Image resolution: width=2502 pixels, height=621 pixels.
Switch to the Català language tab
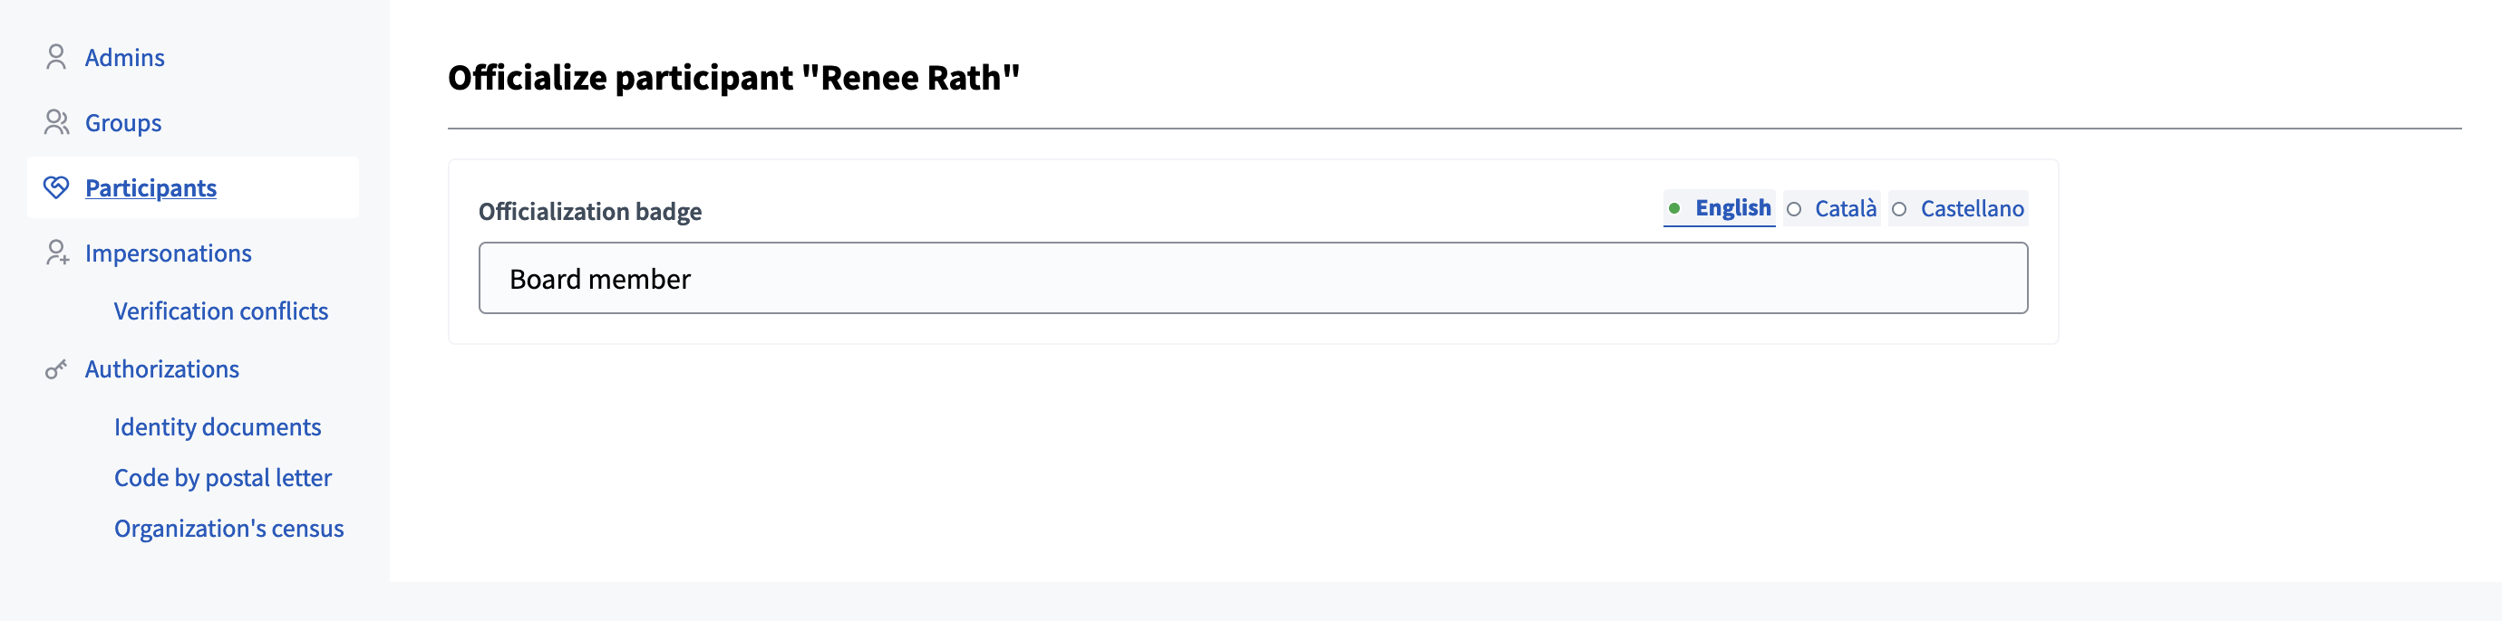[1845, 210]
